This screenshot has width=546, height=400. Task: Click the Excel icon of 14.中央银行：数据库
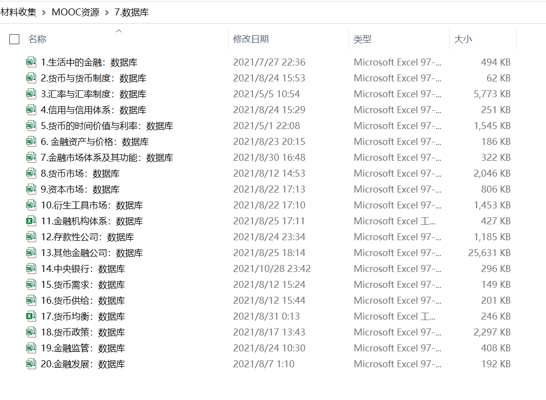31,269
